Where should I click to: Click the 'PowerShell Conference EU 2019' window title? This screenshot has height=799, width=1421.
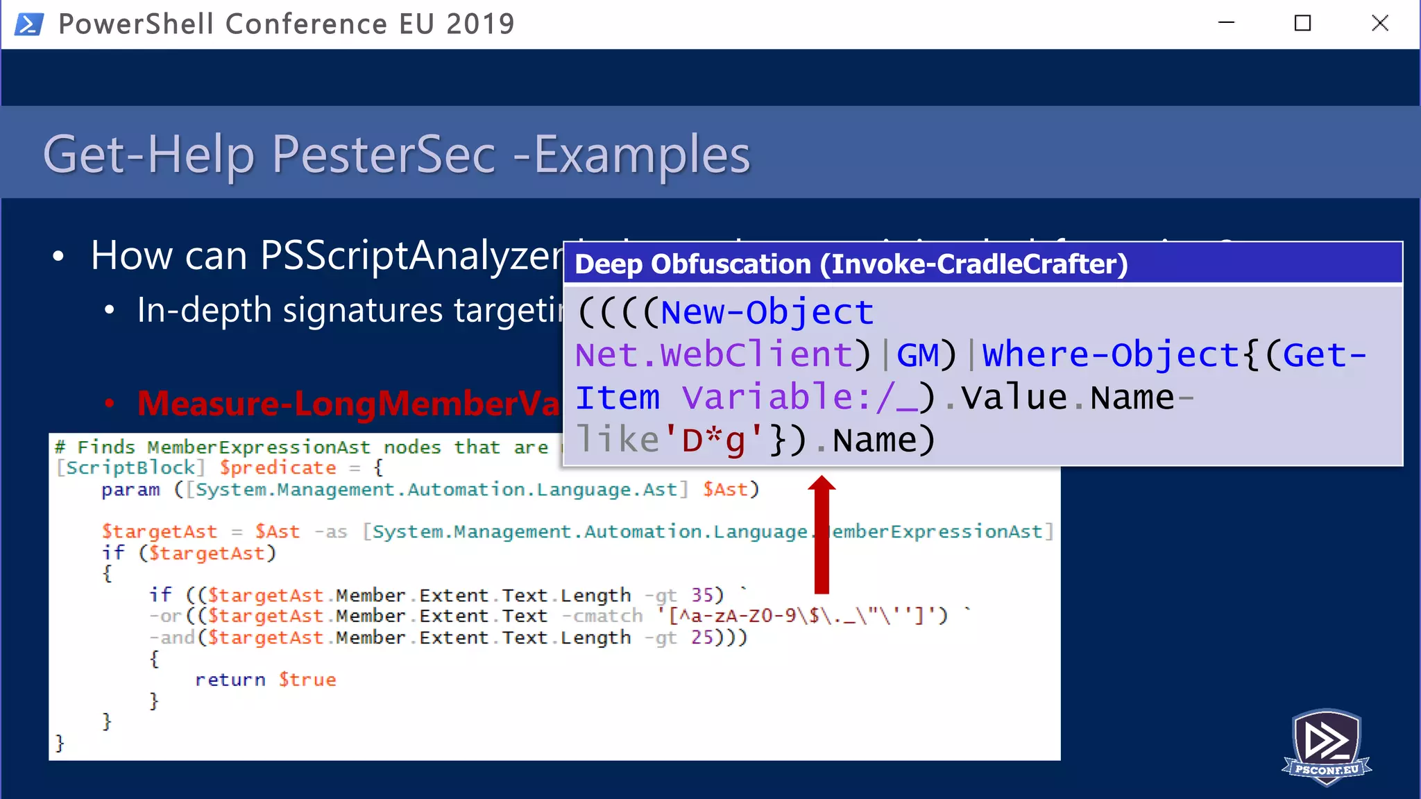click(x=287, y=24)
